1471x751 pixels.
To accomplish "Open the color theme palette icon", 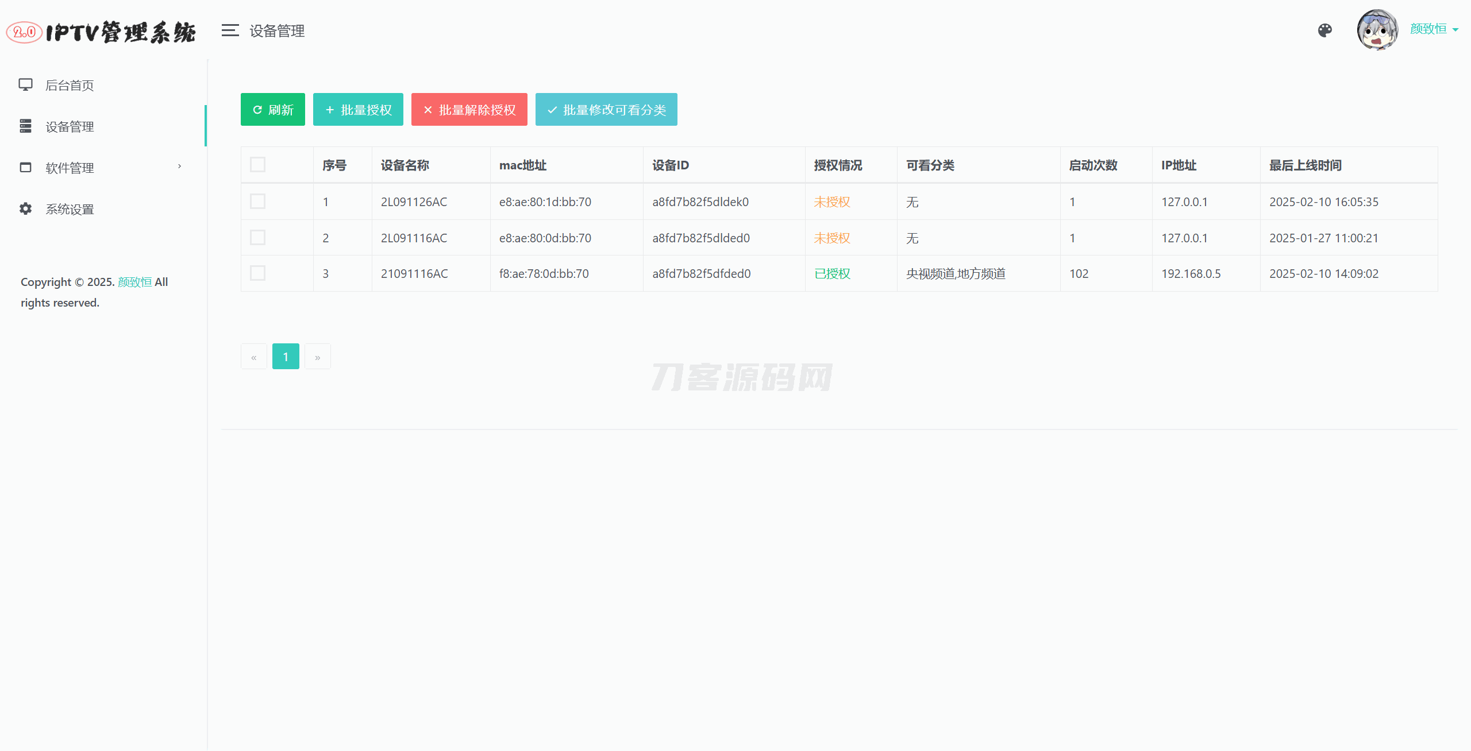I will pyautogui.click(x=1324, y=30).
